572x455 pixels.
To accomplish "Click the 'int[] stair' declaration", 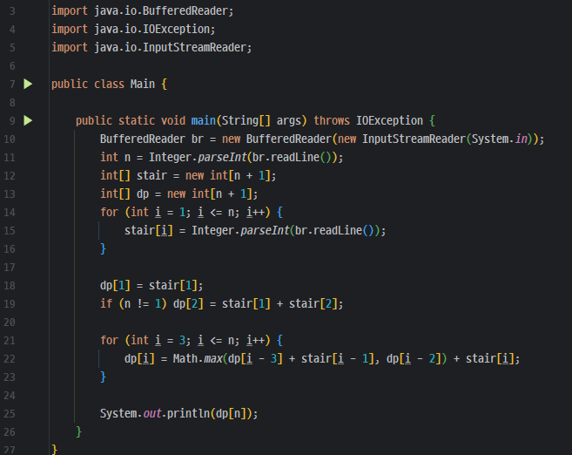I will pyautogui.click(x=188, y=176).
